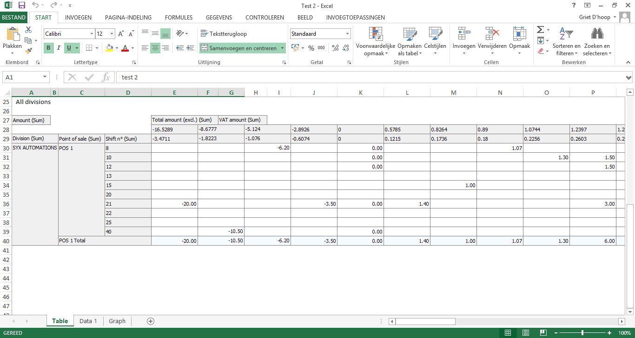Open the Calibri font name dropdown
The height and width of the screenshot is (338, 635).
pyautogui.click(x=92, y=34)
